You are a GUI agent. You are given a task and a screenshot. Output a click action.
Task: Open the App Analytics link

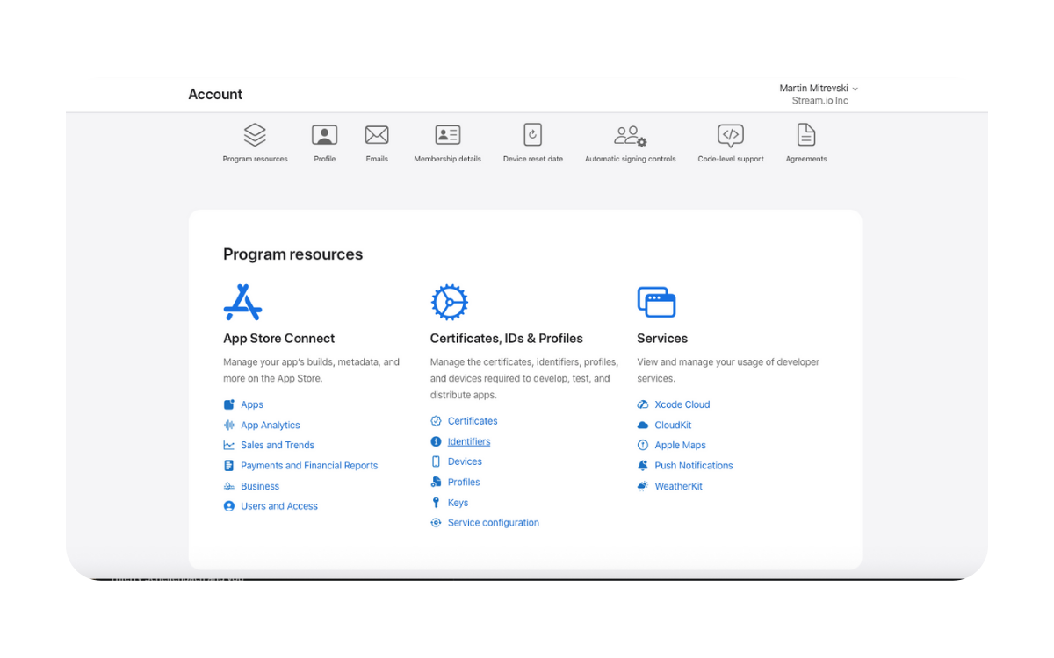[x=271, y=425]
